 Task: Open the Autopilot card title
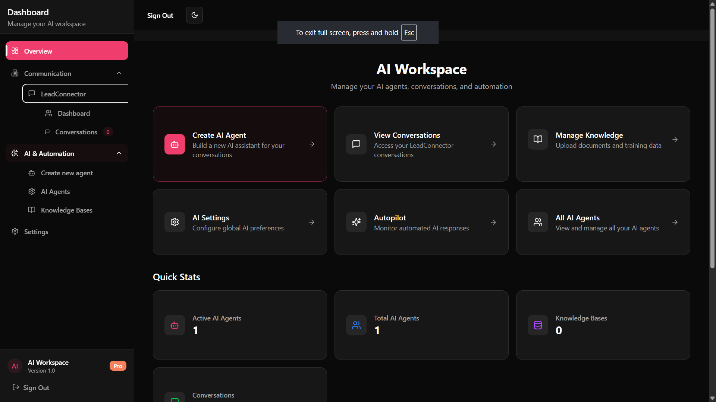click(390, 218)
